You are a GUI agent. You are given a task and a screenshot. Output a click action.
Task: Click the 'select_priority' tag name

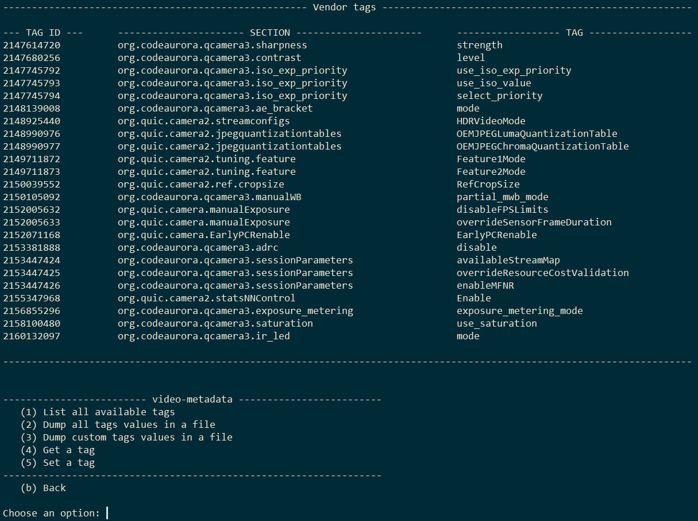[500, 95]
